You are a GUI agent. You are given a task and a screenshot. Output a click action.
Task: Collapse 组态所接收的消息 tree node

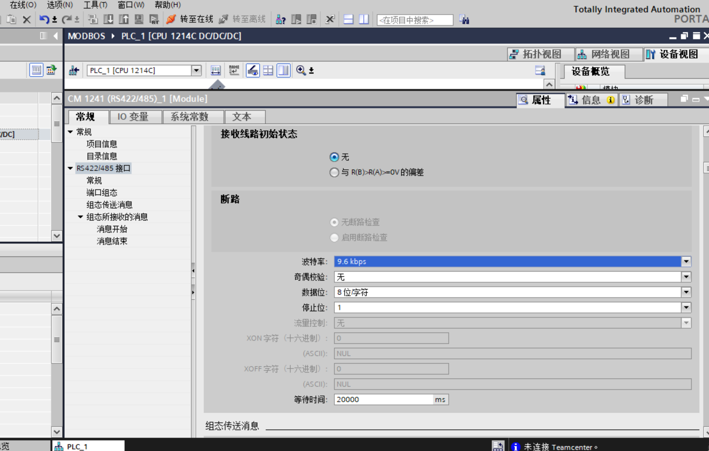(x=80, y=217)
